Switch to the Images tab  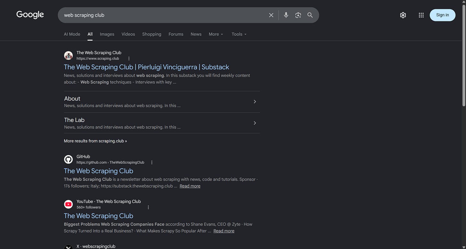(x=107, y=34)
